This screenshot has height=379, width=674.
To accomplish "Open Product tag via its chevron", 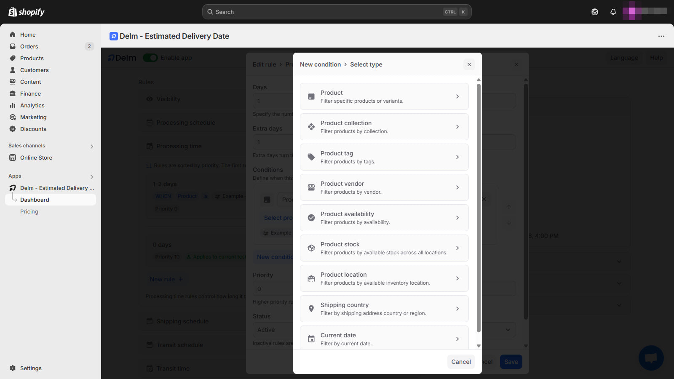I will tap(457, 157).
